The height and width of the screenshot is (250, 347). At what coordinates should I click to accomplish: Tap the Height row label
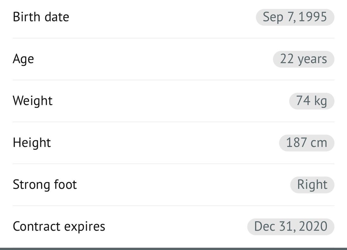click(x=32, y=143)
